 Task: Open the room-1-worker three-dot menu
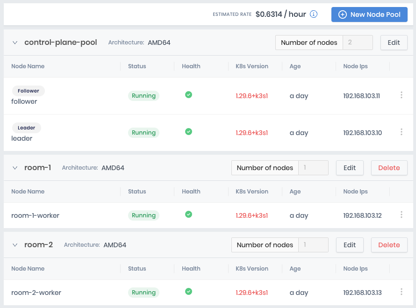(x=402, y=215)
